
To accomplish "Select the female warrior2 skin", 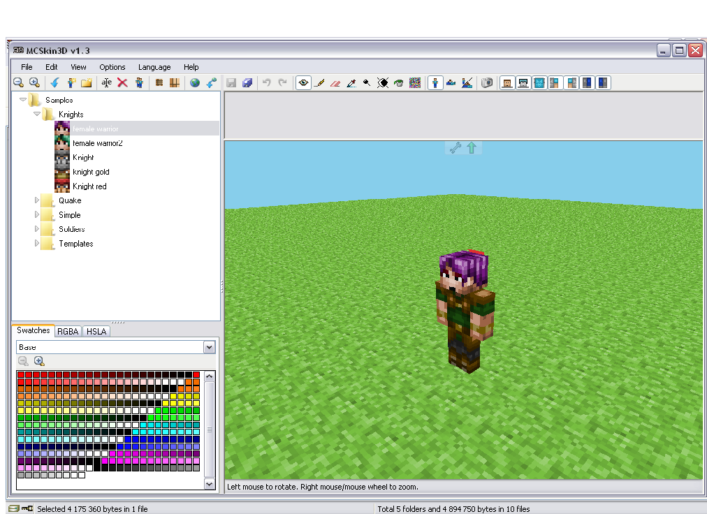I will 97,143.
